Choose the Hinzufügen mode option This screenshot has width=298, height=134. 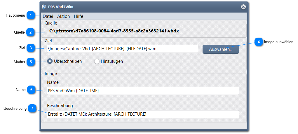point(97,61)
